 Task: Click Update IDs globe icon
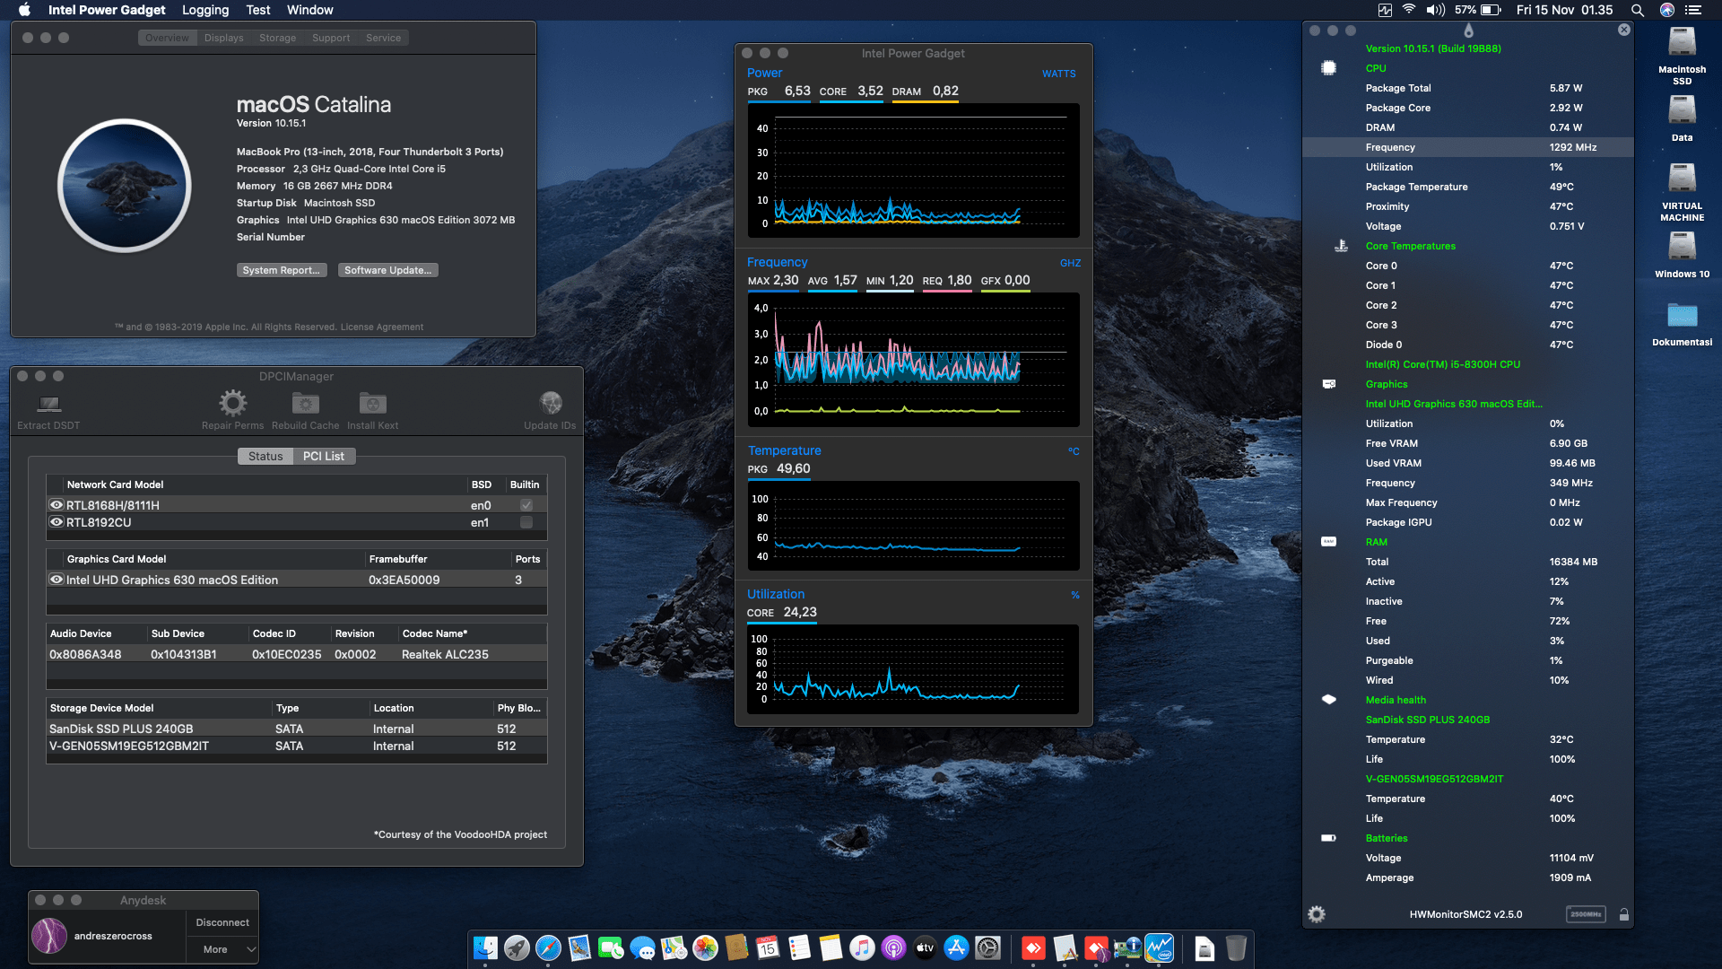coord(550,403)
